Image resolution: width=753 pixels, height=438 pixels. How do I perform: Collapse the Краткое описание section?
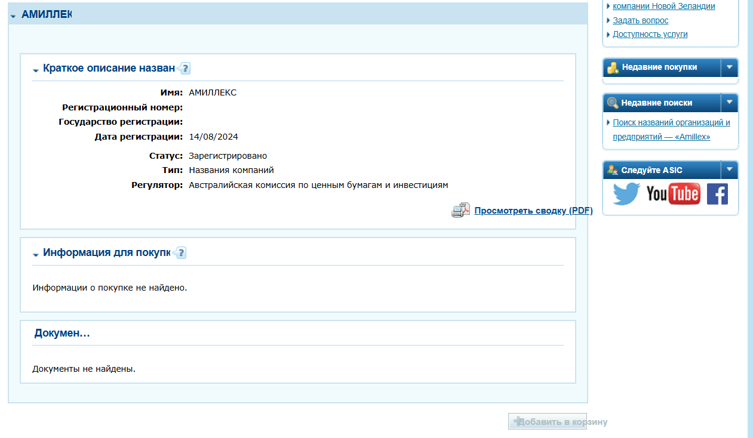[x=36, y=70]
